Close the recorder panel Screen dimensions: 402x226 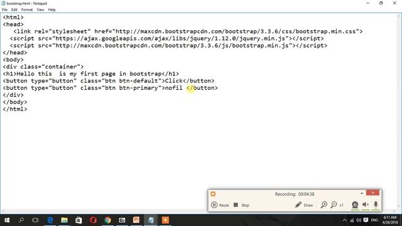click(372, 193)
